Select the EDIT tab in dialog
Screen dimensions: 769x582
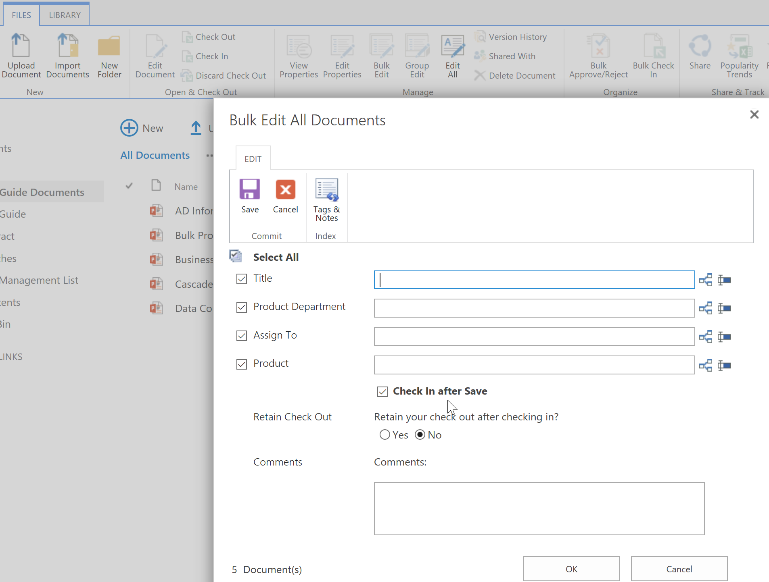point(253,159)
